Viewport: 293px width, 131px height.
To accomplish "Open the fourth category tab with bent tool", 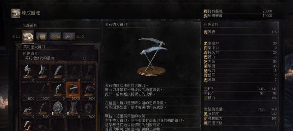I will coord(69,36).
